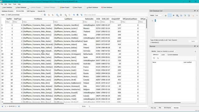Switch to Plot tab
This screenshot has height=112, width=199.
coord(160,108)
